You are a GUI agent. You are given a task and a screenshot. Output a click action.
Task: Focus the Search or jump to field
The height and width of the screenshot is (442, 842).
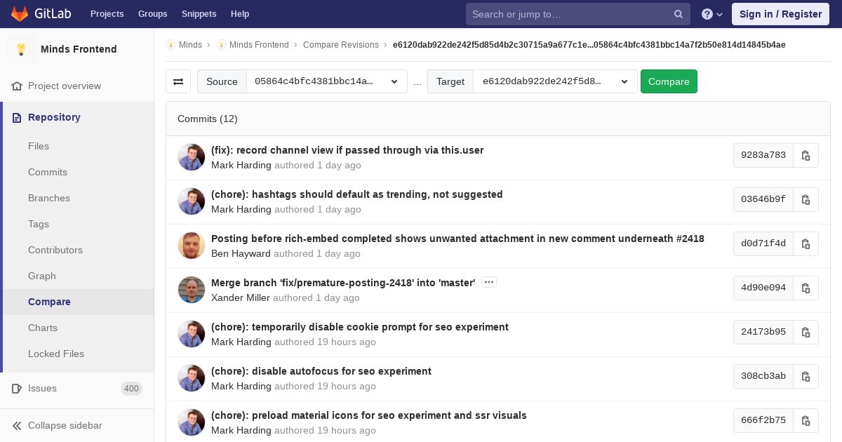point(568,14)
